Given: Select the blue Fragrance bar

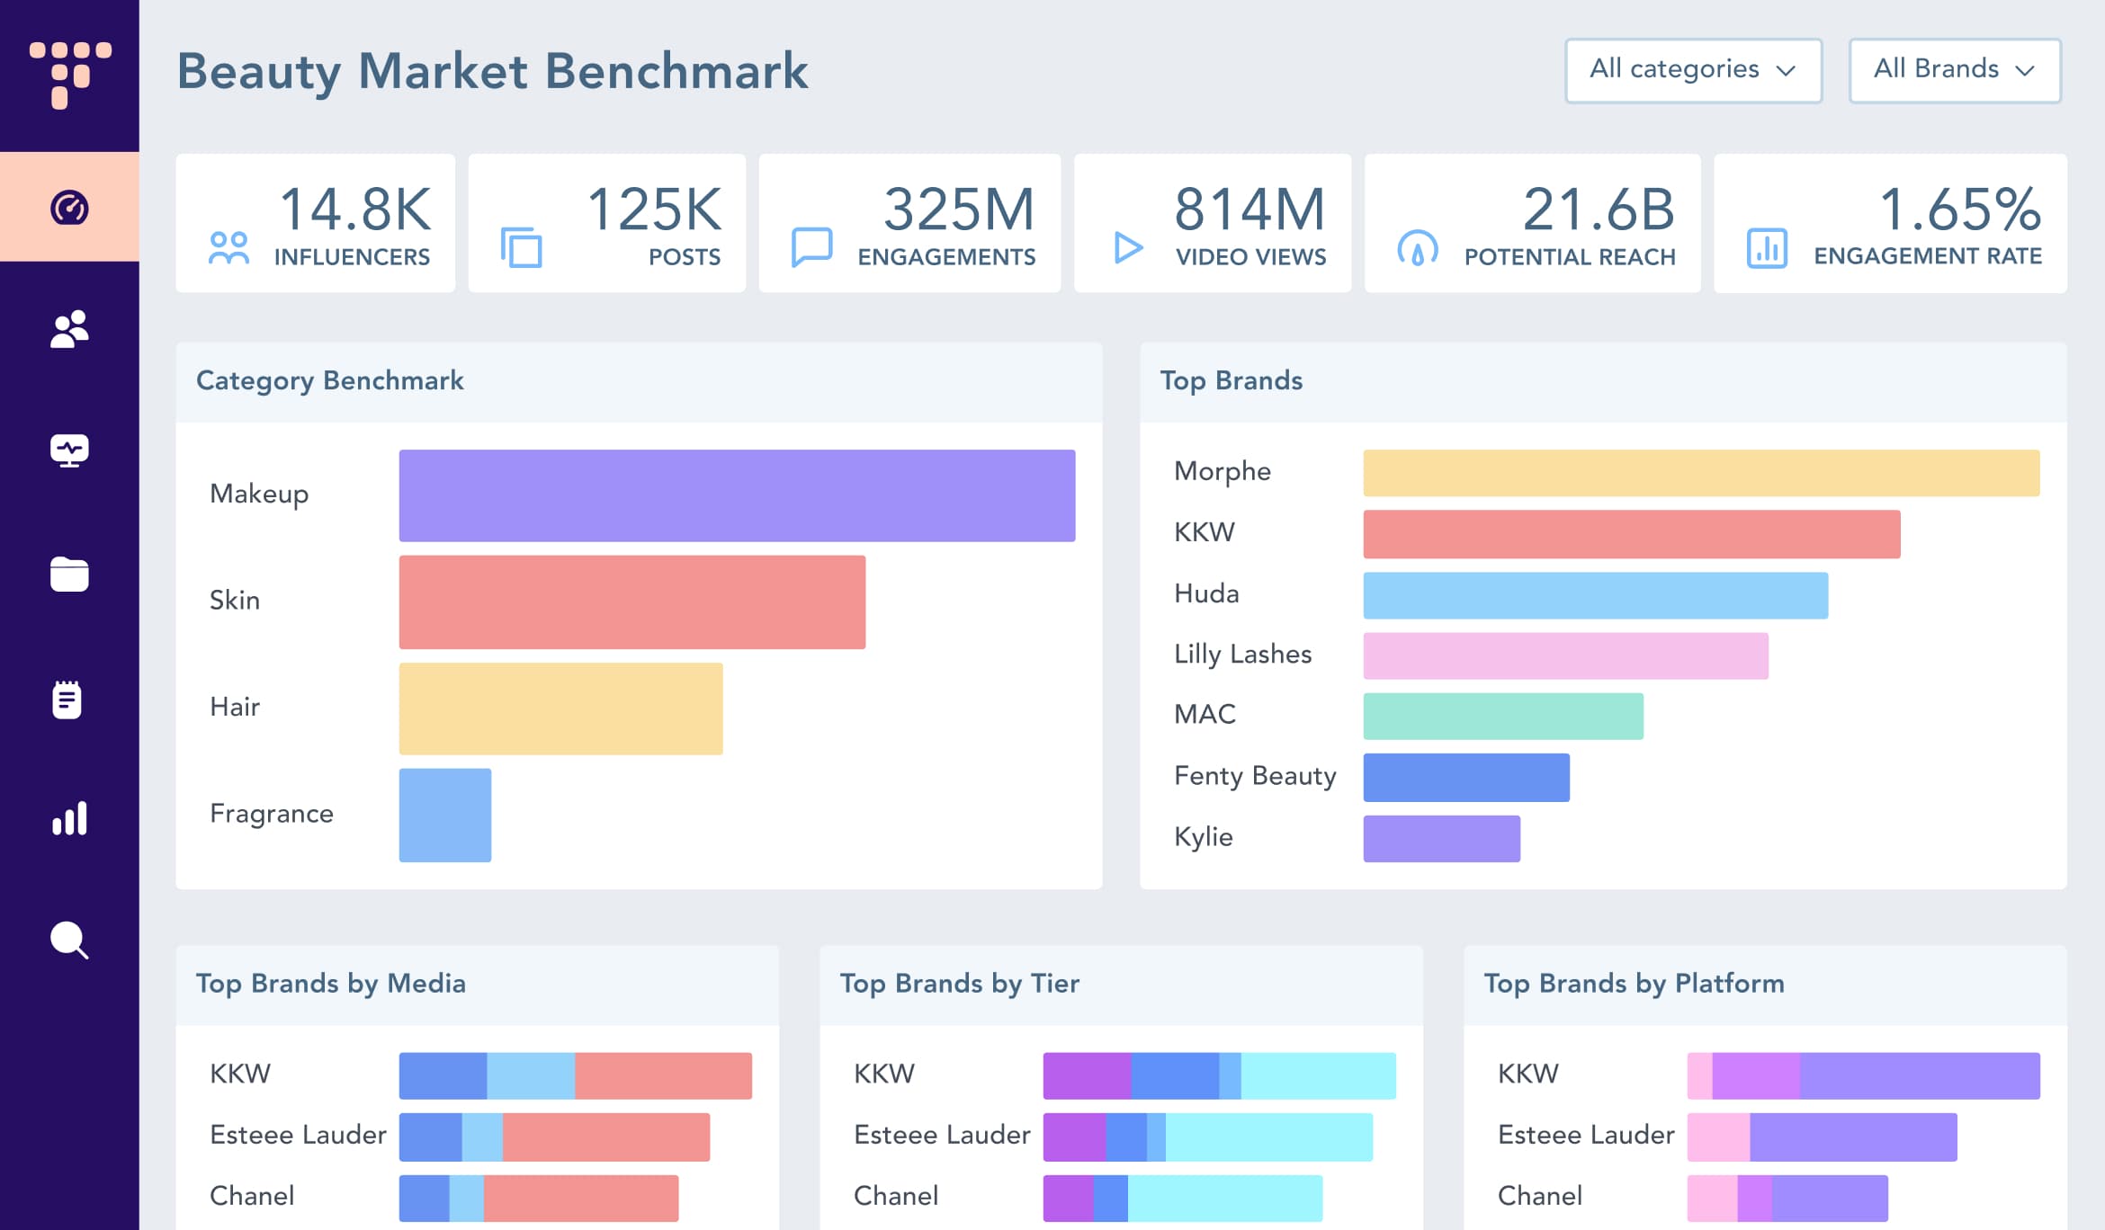Looking at the screenshot, I should 445,815.
